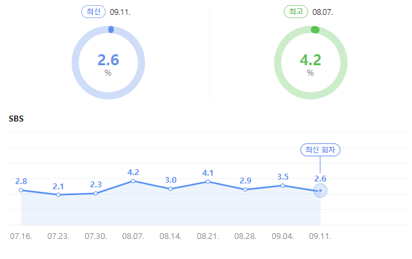The height and width of the screenshot is (259, 412).
Task: Click the 4.1 value label above the chart line
Action: point(208,173)
